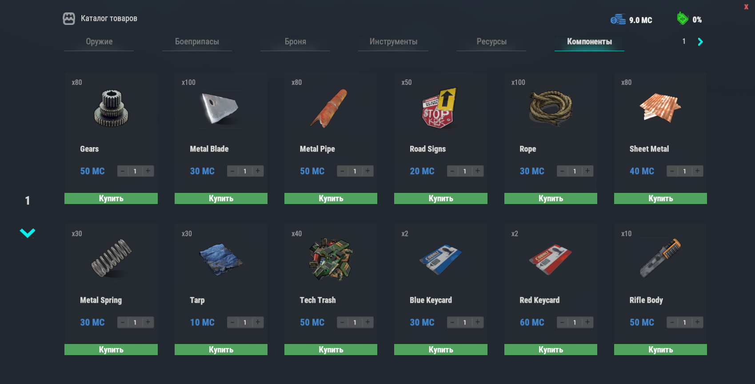Increase Gears quantity with plus button
Image resolution: width=755 pixels, height=384 pixels.
click(x=148, y=171)
